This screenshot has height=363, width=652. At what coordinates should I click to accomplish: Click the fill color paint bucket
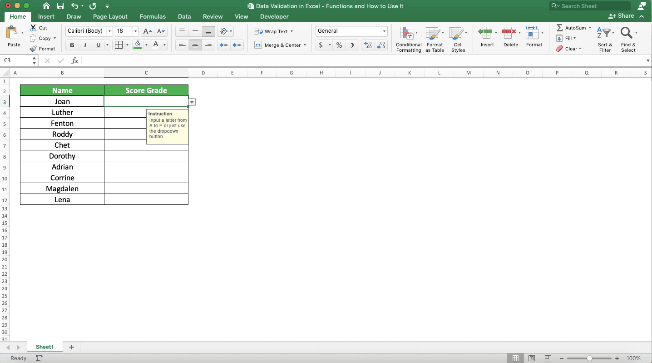point(138,45)
